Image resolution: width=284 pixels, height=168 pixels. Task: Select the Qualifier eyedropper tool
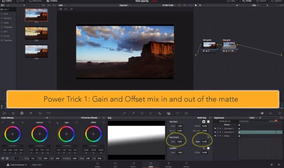tap(133, 113)
